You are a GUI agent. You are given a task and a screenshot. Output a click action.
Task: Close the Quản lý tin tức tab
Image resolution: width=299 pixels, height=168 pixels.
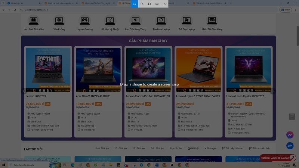tap(40, 3)
